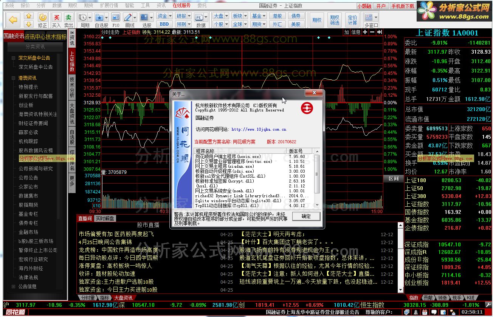Viewport: 493px width, 317px height.
Task: Click the 多窗口 multi-window icon
Action: pyautogui.click(x=369, y=17)
